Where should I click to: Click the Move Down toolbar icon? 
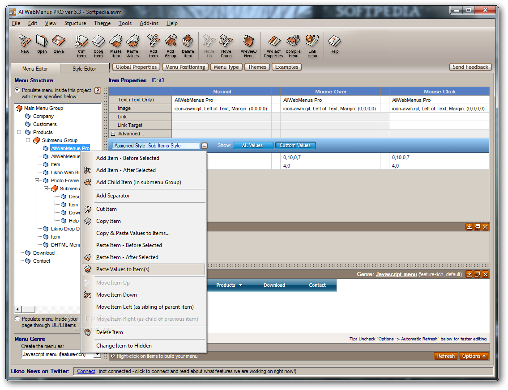pos(226,46)
